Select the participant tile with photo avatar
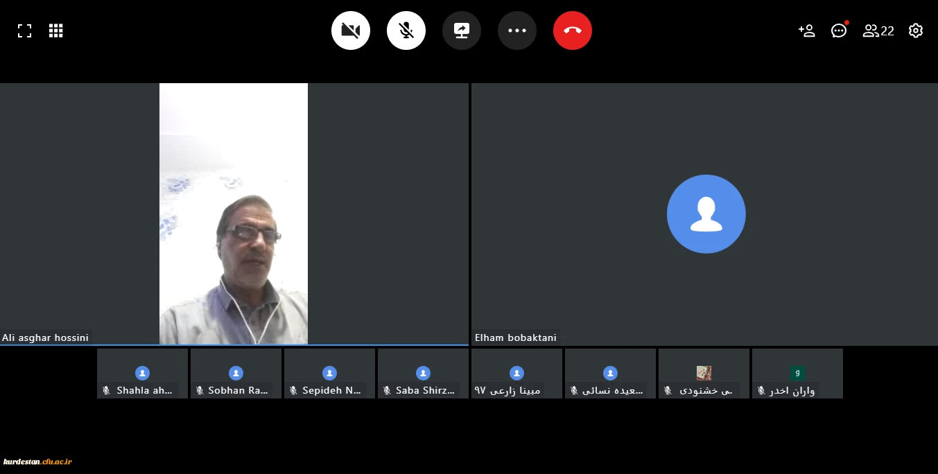Image resolution: width=938 pixels, height=474 pixels. [704, 374]
